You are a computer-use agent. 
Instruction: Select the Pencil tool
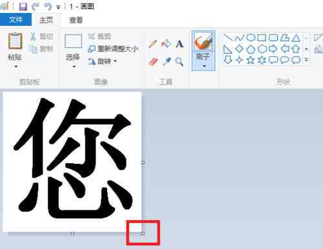pyautogui.click(x=152, y=44)
